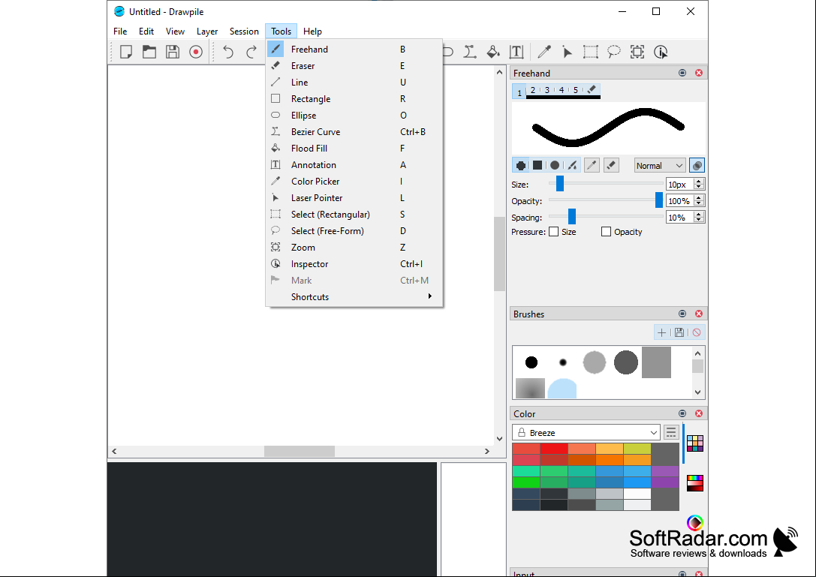Choose Eraser from the Tools menu

pyautogui.click(x=354, y=65)
